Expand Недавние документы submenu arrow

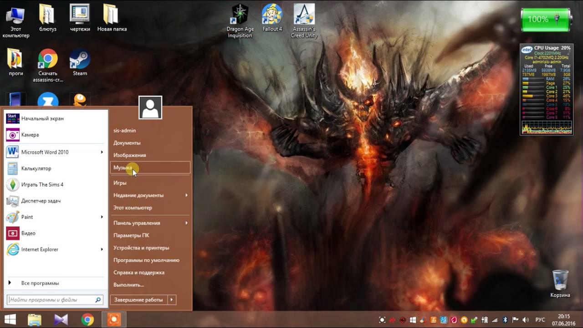[x=186, y=195]
